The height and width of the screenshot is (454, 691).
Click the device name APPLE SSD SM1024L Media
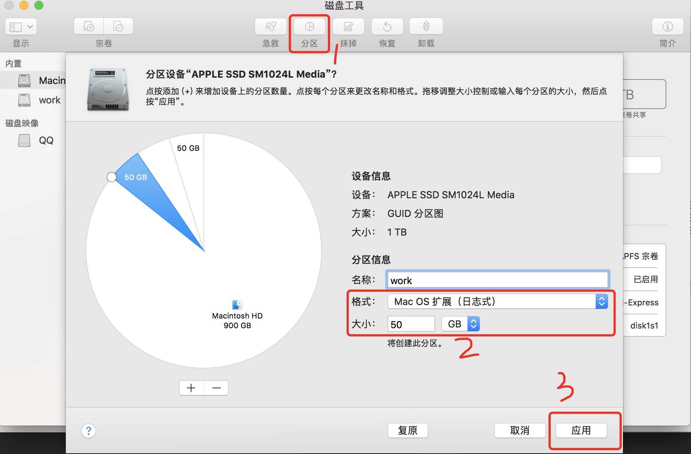pyautogui.click(x=451, y=195)
